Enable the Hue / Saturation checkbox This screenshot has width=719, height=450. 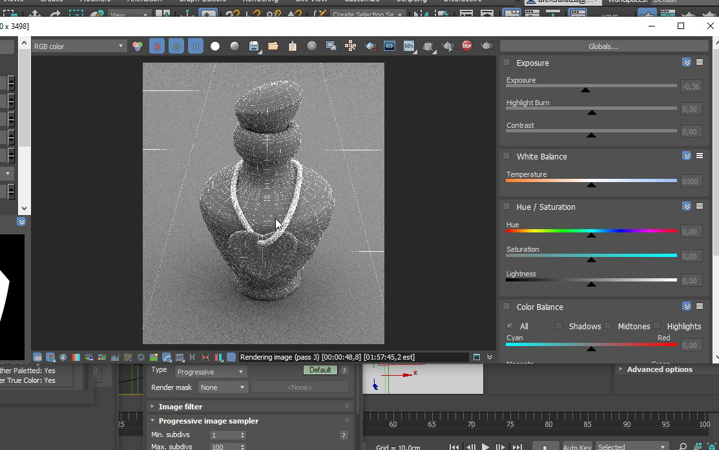[x=506, y=206]
